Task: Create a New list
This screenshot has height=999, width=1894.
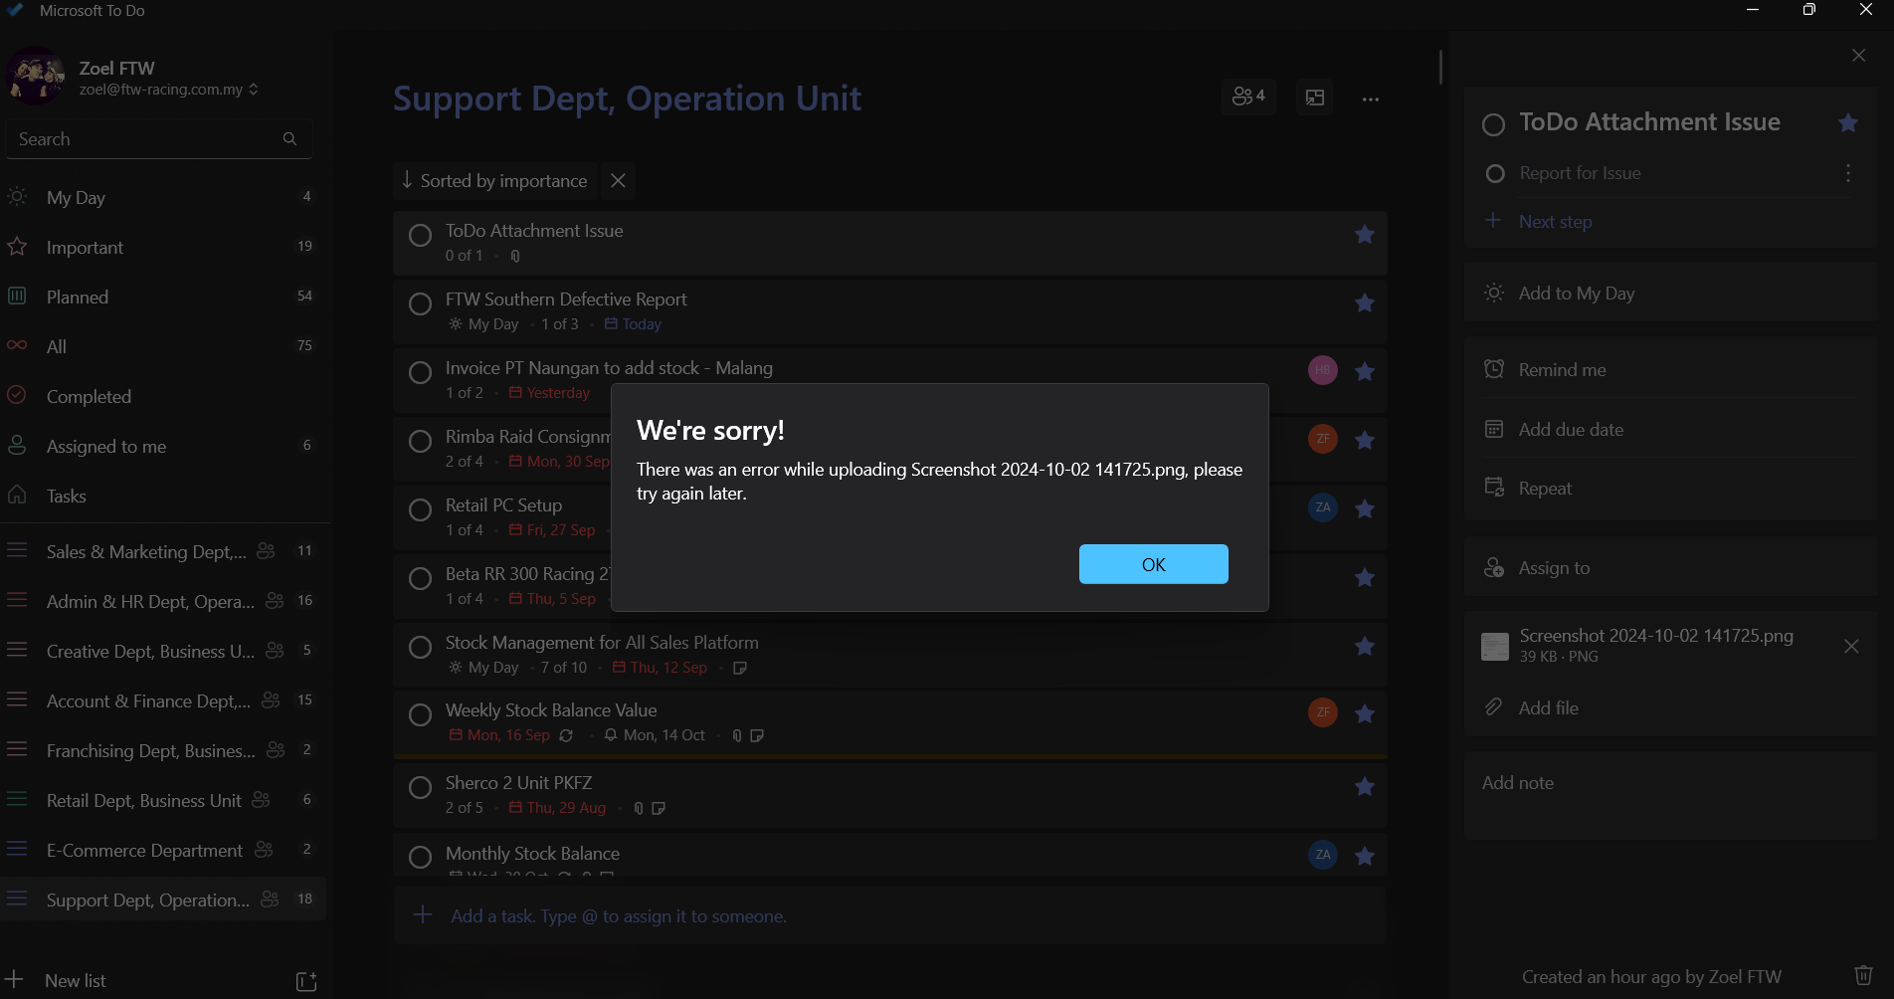Action: coord(76,980)
